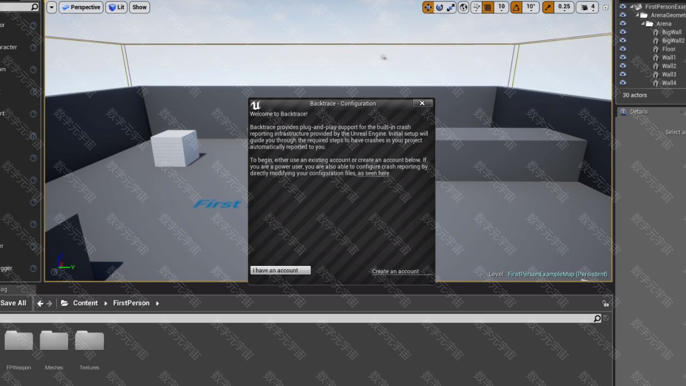Click 'I have an account' button

pos(280,270)
